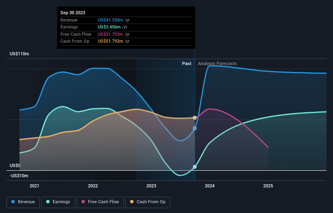Click the US$3.456m earnings value
This screenshot has height=213, width=333.
click(109, 27)
